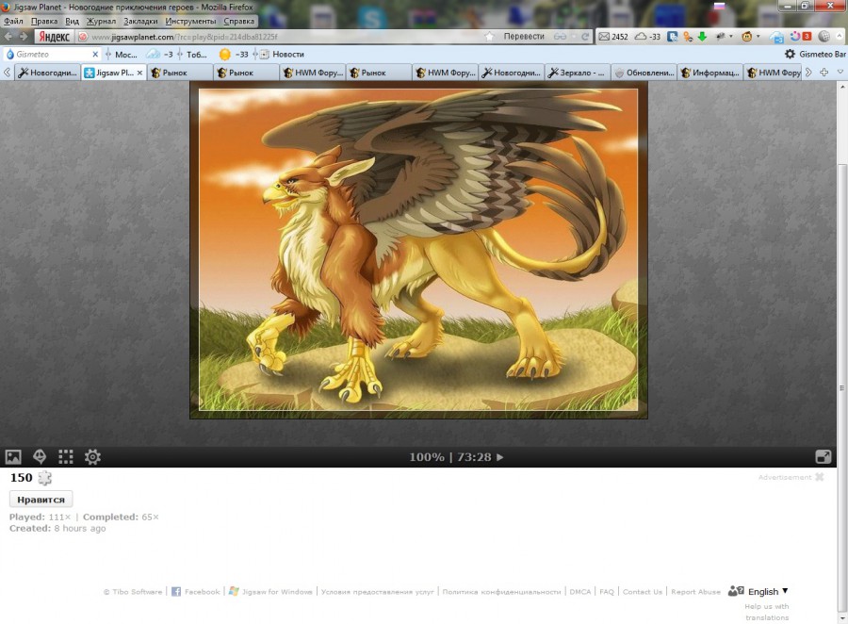Open Новости in the Gismeteo bar

(x=282, y=54)
